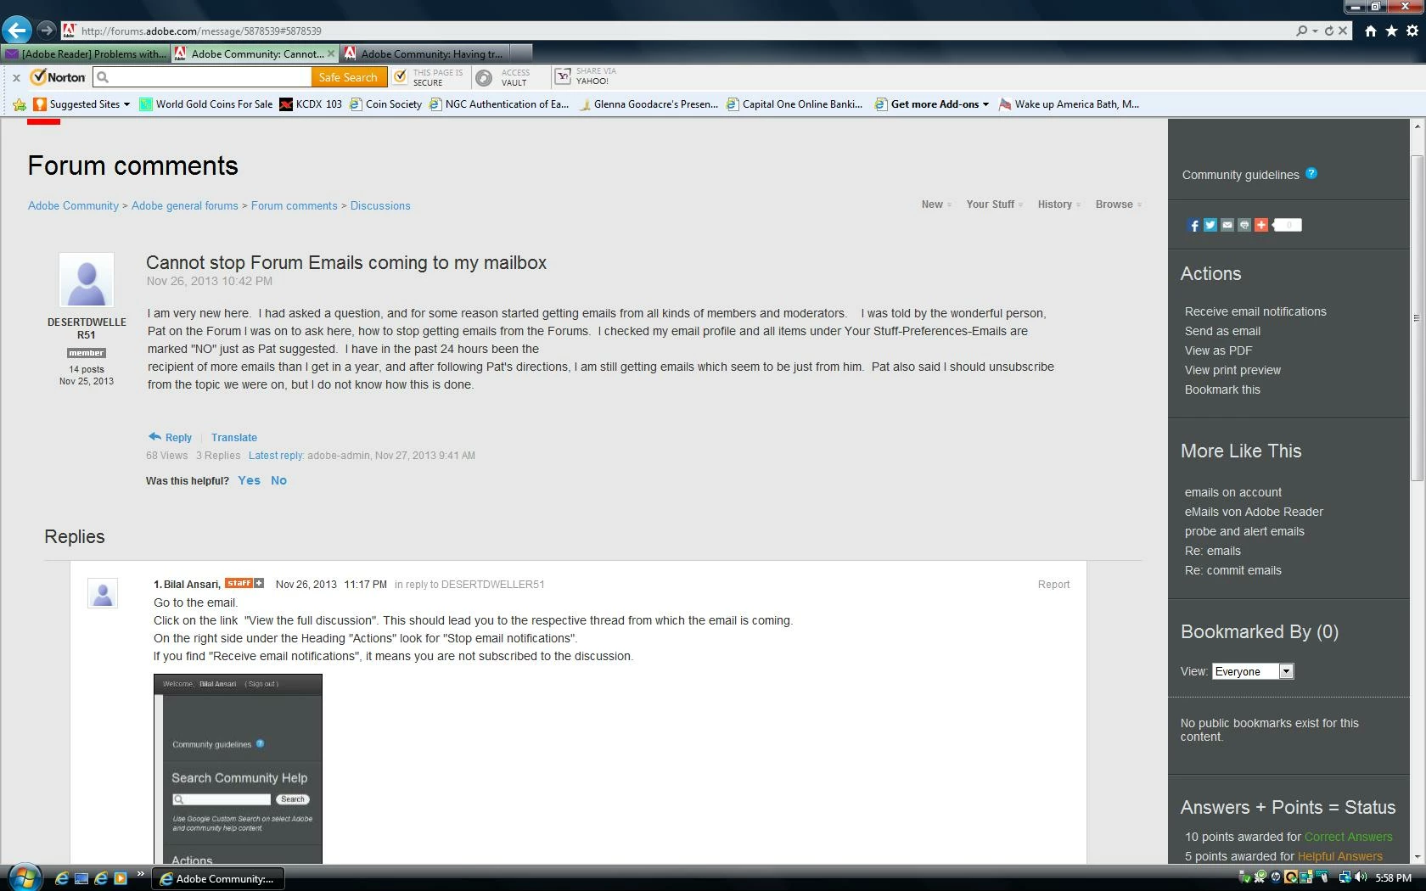This screenshot has height=891, width=1426.
Task: Expand the New dropdown menu
Action: [936, 205]
